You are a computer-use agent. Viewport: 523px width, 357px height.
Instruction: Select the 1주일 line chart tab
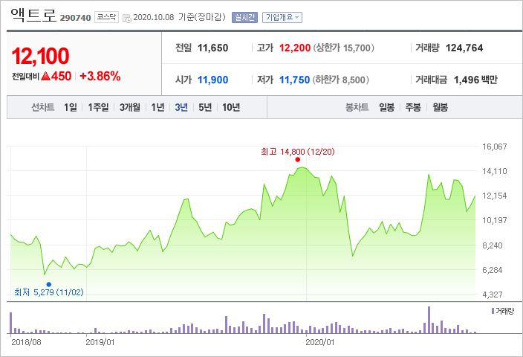[x=98, y=107]
